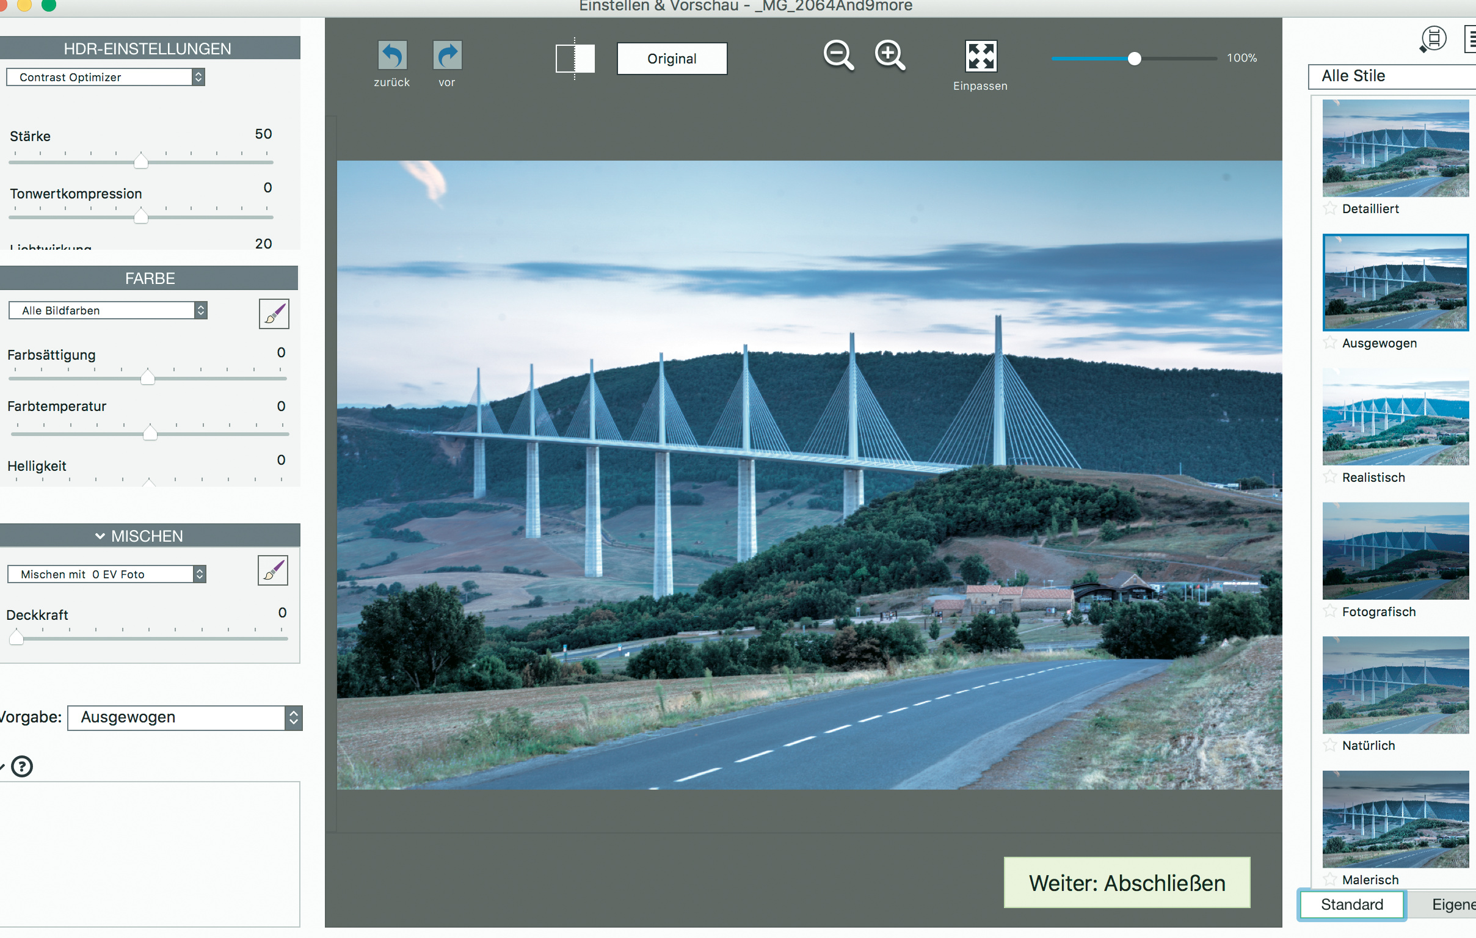Click the zoom in magnifier icon

pos(889,56)
